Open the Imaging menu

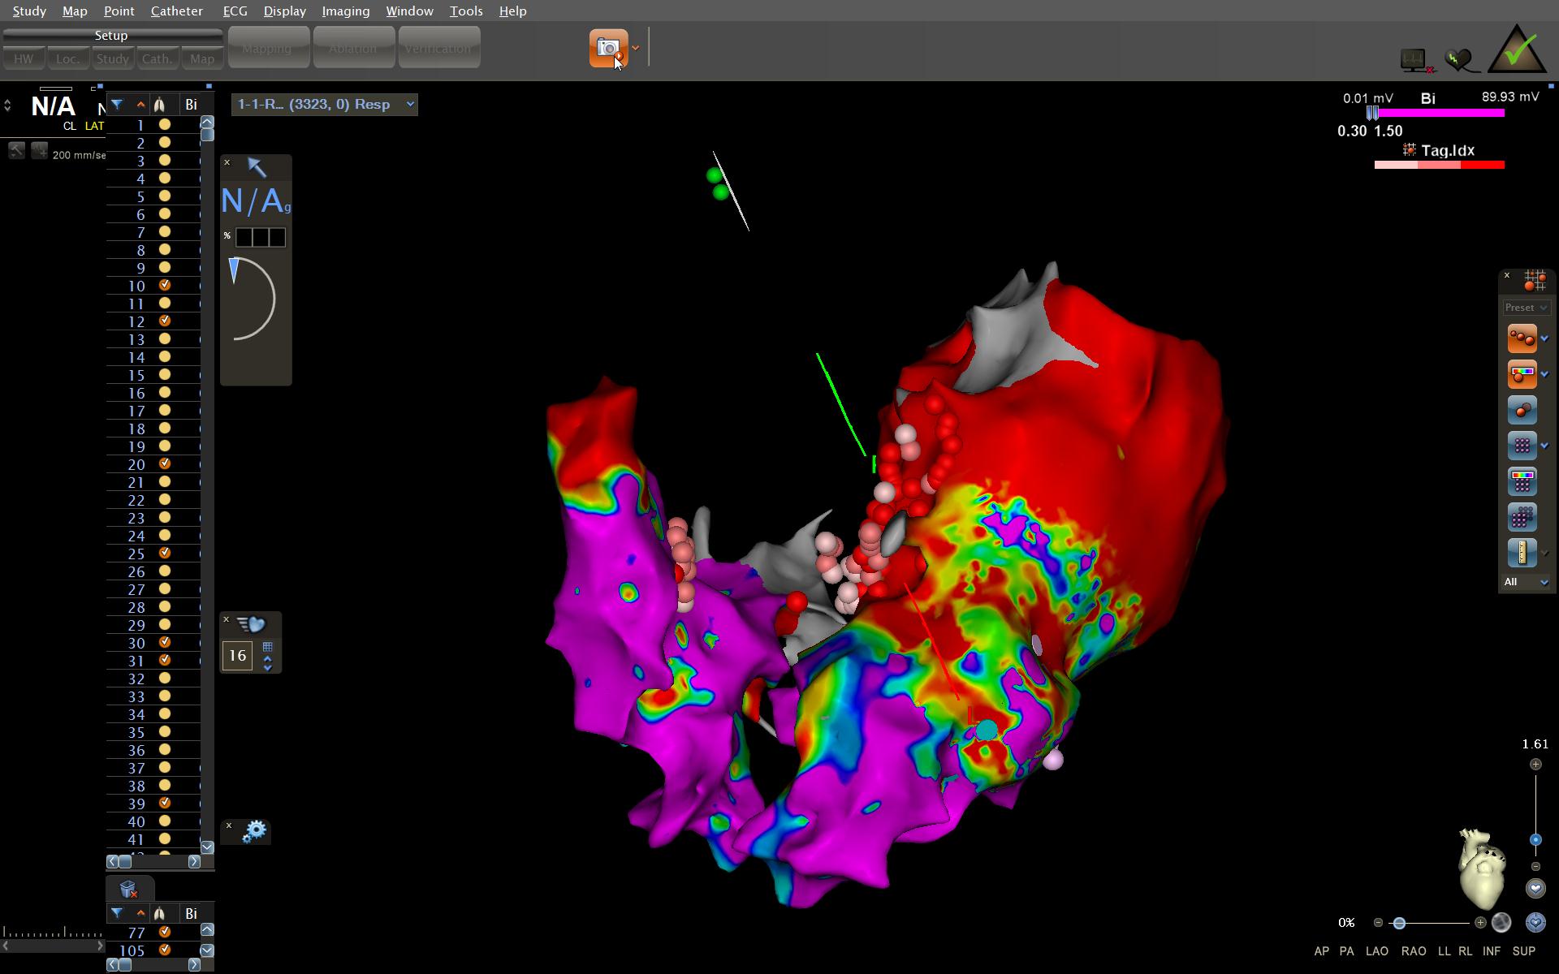pos(345,11)
